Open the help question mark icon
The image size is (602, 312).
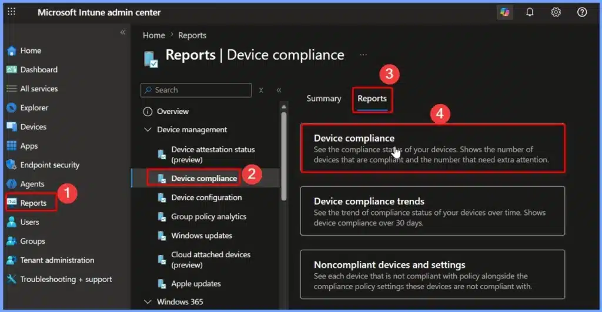pyautogui.click(x=582, y=12)
